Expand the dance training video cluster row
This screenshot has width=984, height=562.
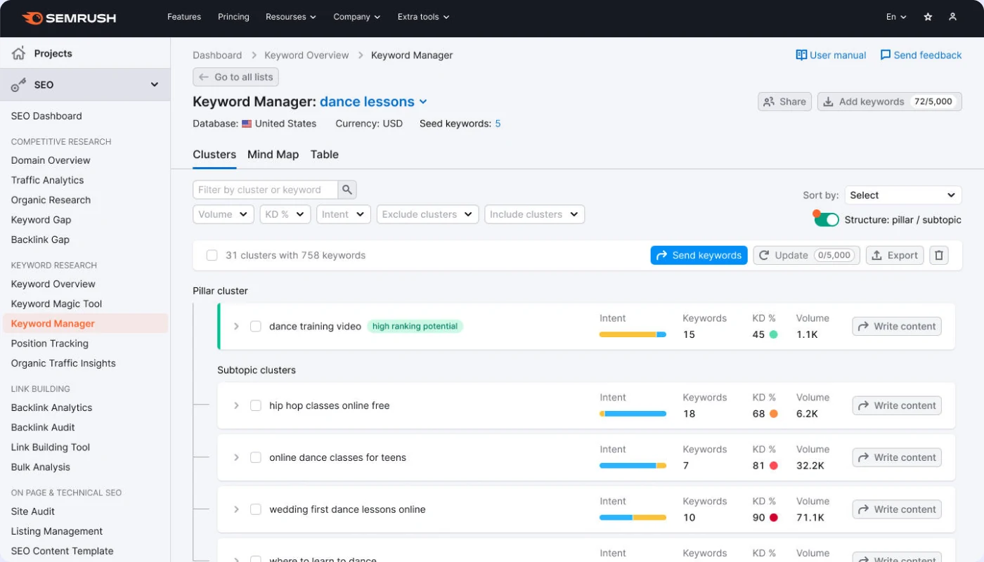point(236,327)
